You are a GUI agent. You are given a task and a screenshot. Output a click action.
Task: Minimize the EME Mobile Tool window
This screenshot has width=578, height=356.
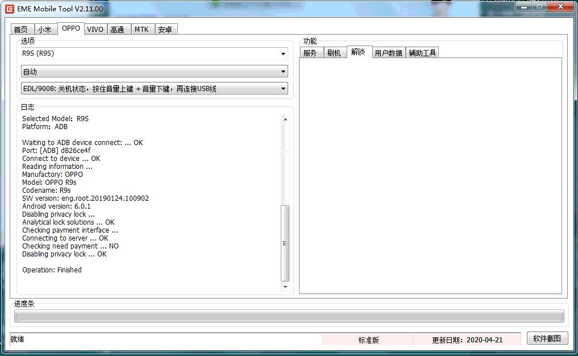(524, 7)
